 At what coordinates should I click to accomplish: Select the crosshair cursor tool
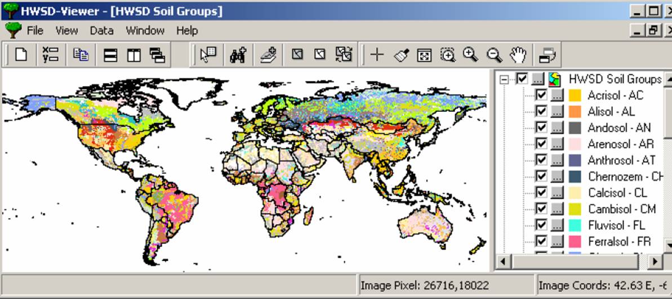pos(377,55)
